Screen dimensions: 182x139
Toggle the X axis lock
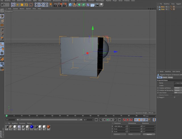click(x=37, y=5)
